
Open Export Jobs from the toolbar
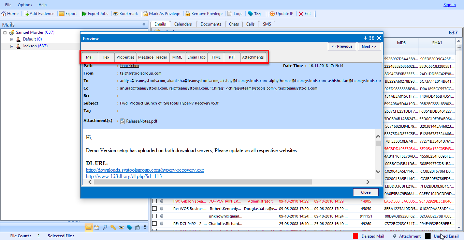(95, 14)
